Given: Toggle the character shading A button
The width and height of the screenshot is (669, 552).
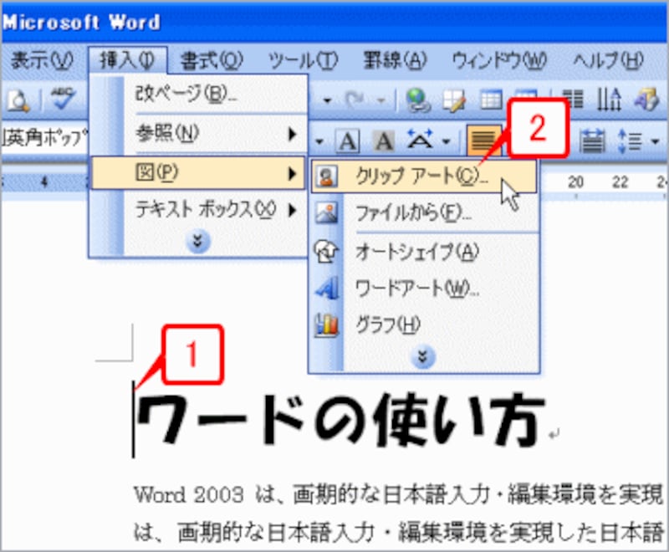Looking at the screenshot, I should 384,141.
